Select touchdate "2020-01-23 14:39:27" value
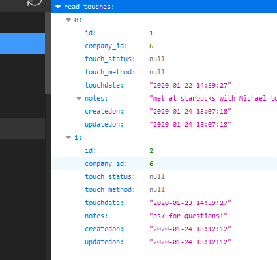 point(190,203)
